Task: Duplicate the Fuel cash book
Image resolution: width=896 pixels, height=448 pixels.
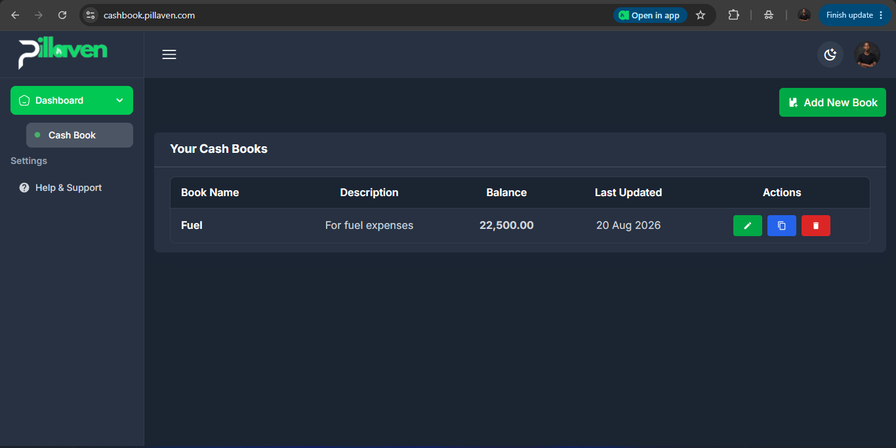Action: [x=781, y=226]
